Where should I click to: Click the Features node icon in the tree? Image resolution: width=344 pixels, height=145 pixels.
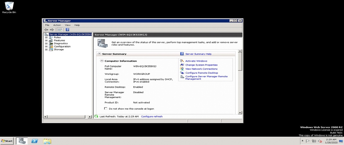coord(51,40)
